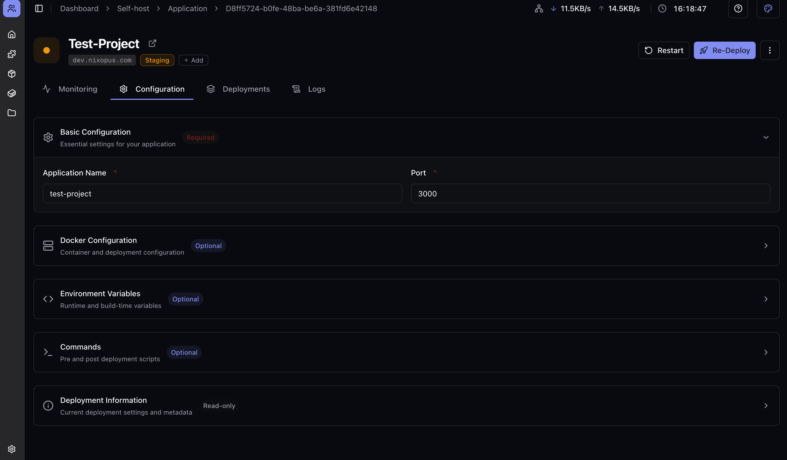Click the Restart button
Viewport: 787px width, 460px height.
664,50
